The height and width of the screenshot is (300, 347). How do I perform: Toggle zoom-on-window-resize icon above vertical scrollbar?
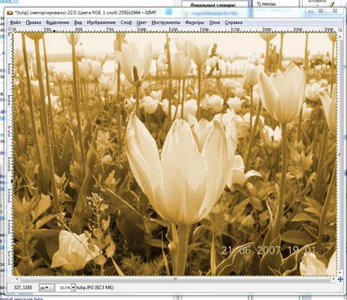[340, 29]
